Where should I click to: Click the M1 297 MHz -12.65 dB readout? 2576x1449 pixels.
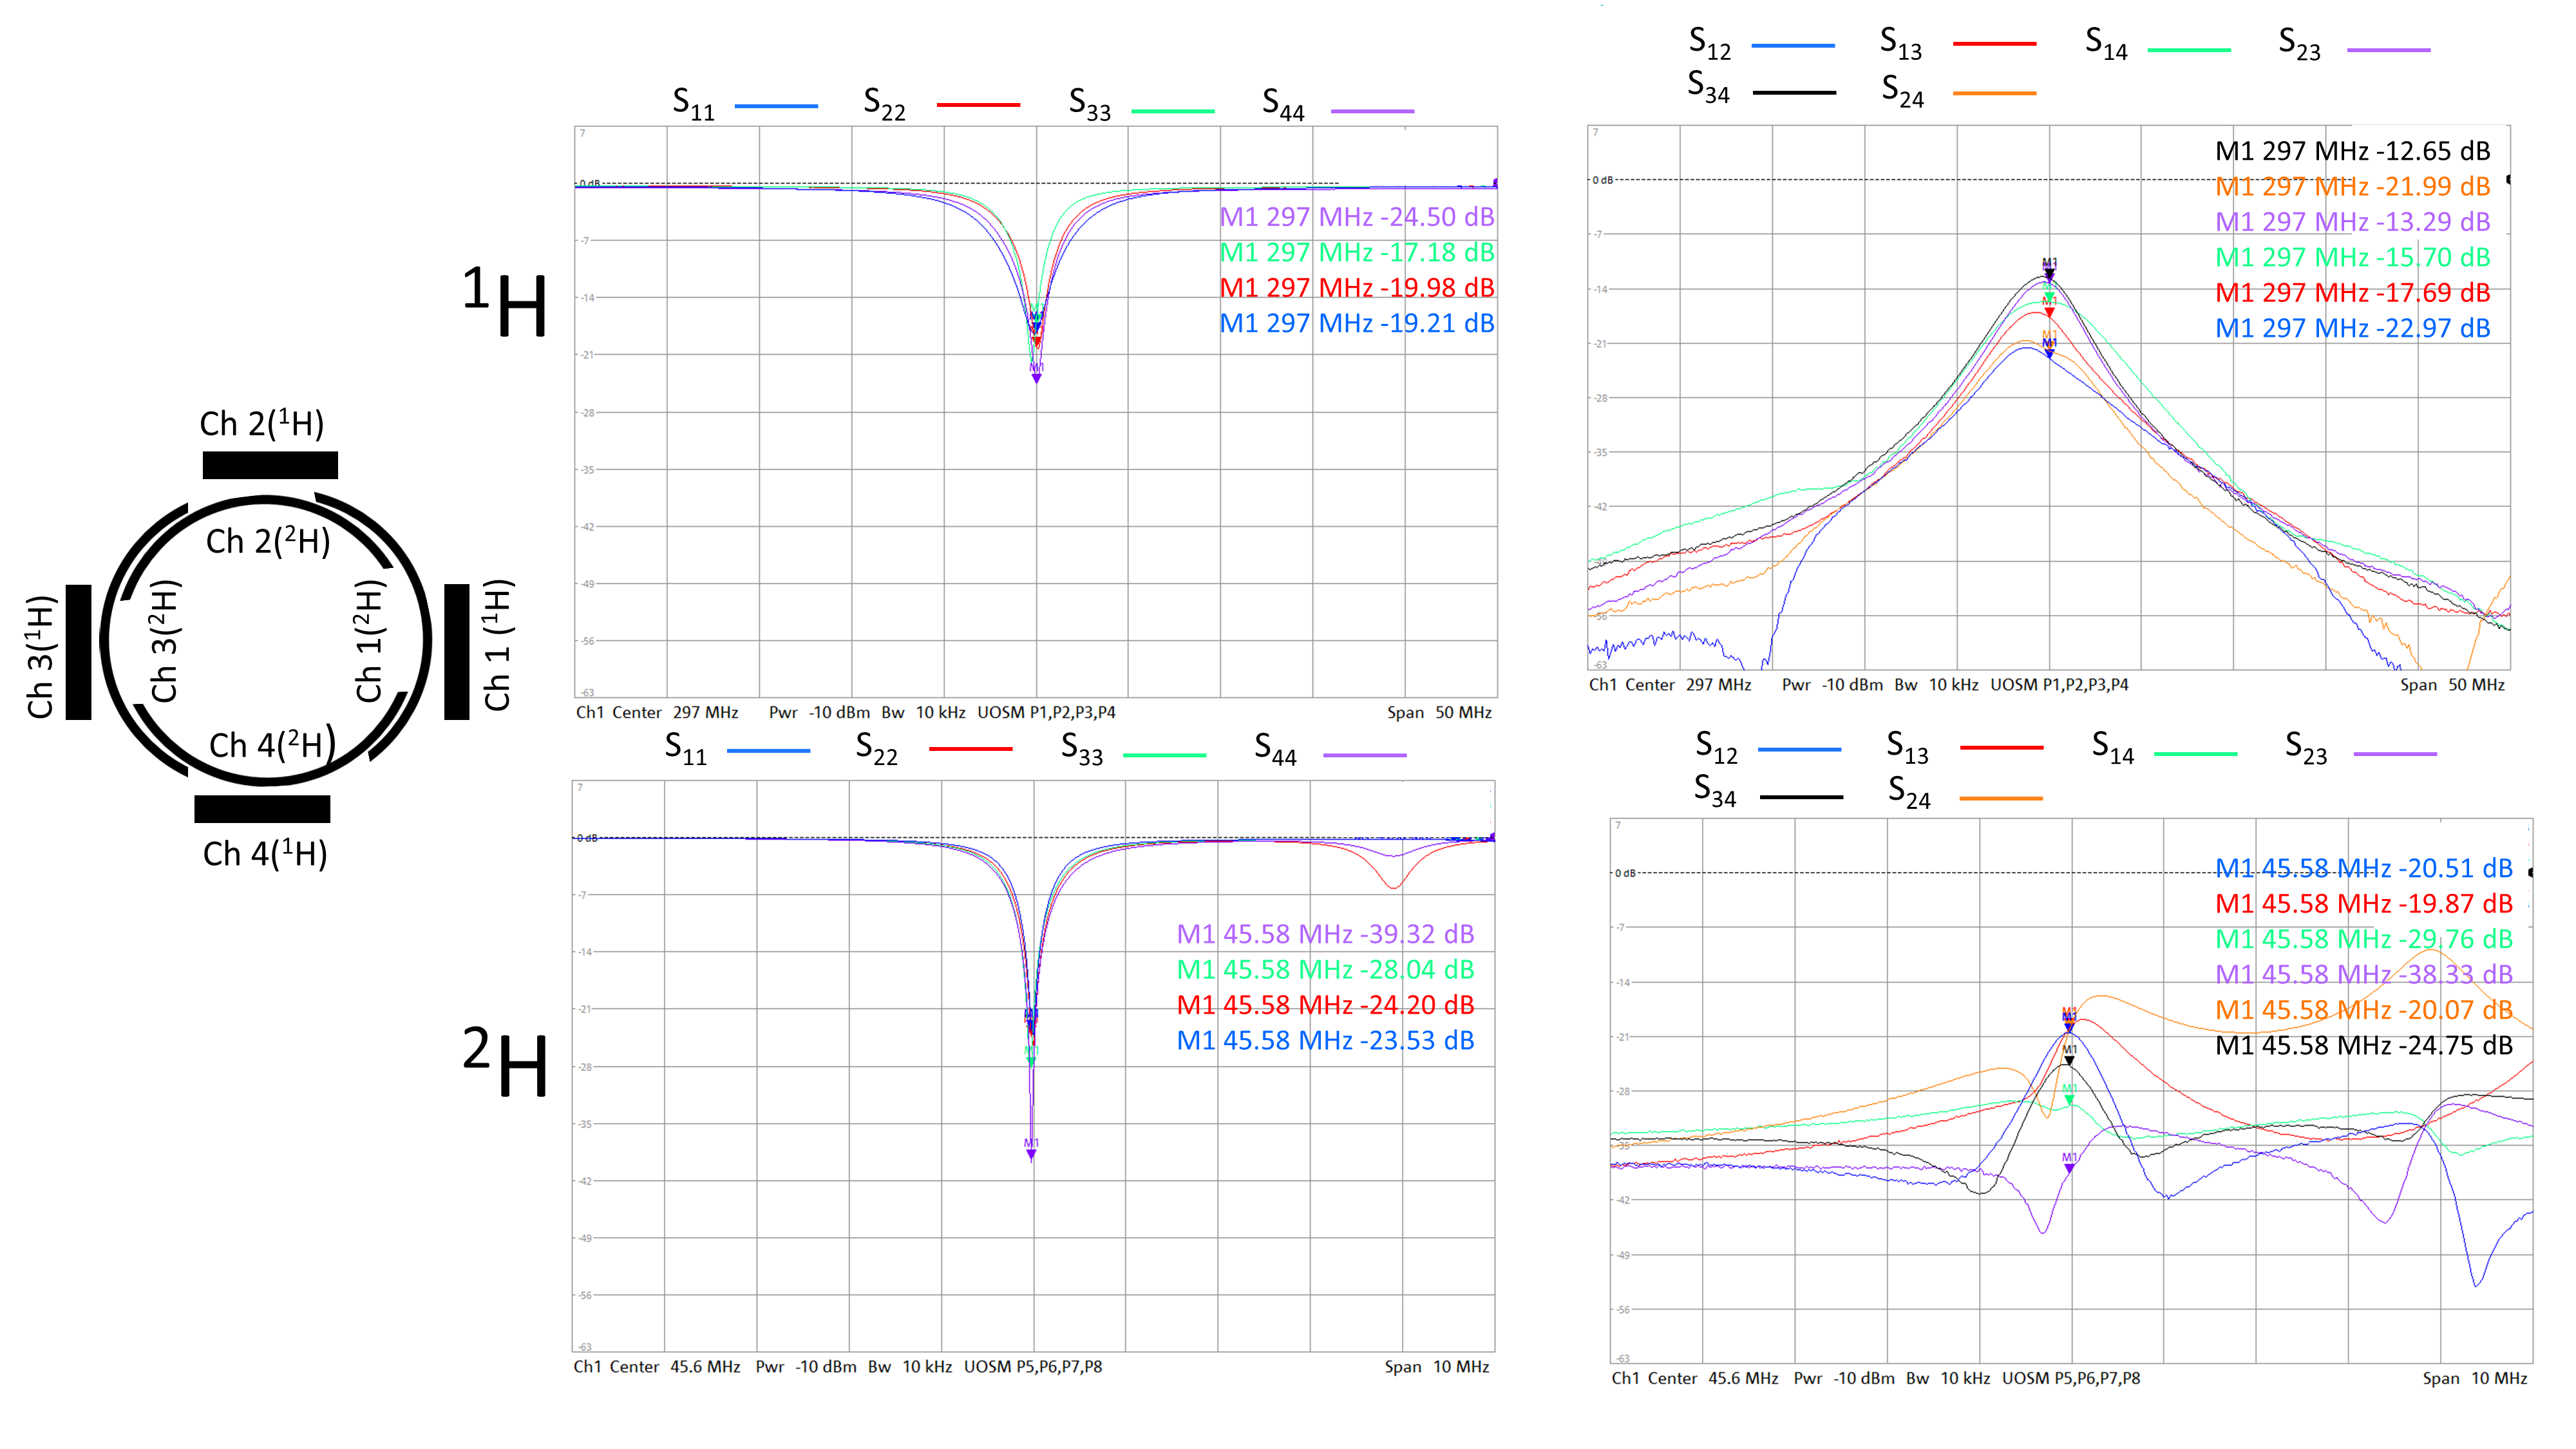click(2352, 151)
